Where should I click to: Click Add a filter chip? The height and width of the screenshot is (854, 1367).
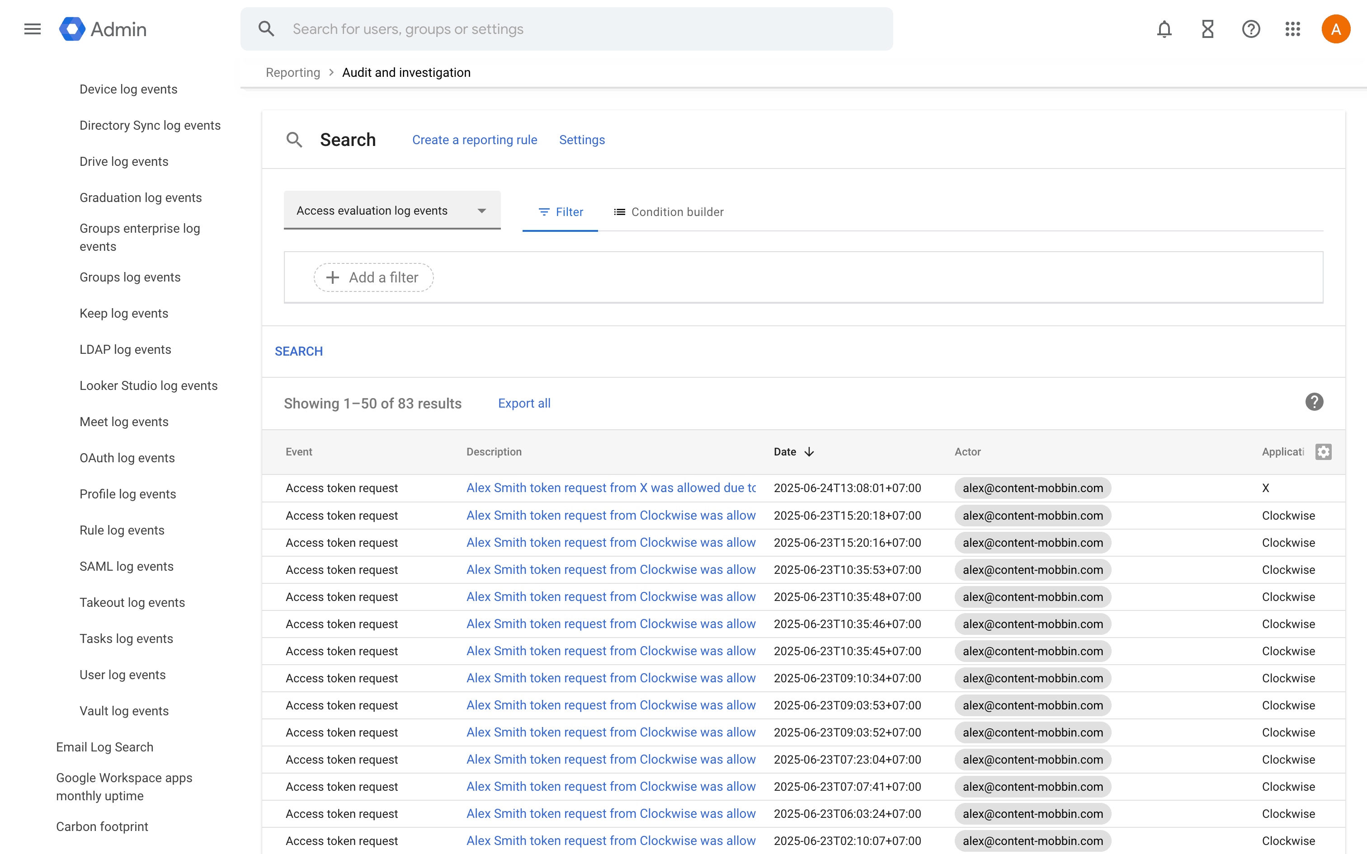point(373,277)
